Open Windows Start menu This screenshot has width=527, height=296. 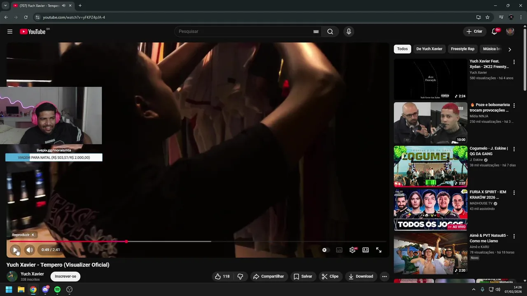click(9, 289)
